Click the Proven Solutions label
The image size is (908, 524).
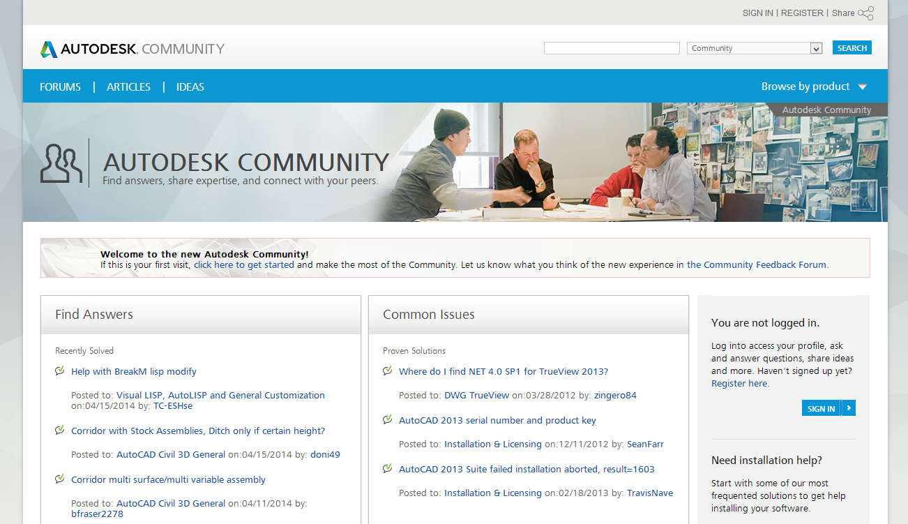click(x=414, y=351)
